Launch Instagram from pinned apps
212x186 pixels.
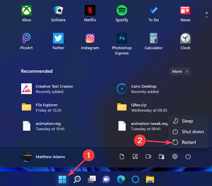pyautogui.click(x=90, y=41)
